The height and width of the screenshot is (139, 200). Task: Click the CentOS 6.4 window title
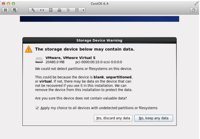pyautogui.click(x=100, y=3)
